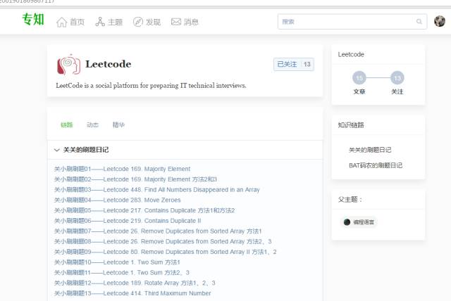Screen dimensions: 451x301
Task: Open 03 Find All Numbers Disappeared link
Action: (156, 190)
